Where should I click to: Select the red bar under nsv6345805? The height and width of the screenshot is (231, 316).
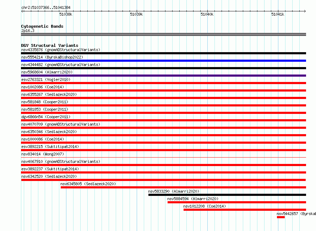(184, 187)
